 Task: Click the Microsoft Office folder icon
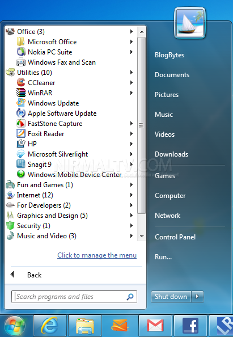tap(21, 41)
